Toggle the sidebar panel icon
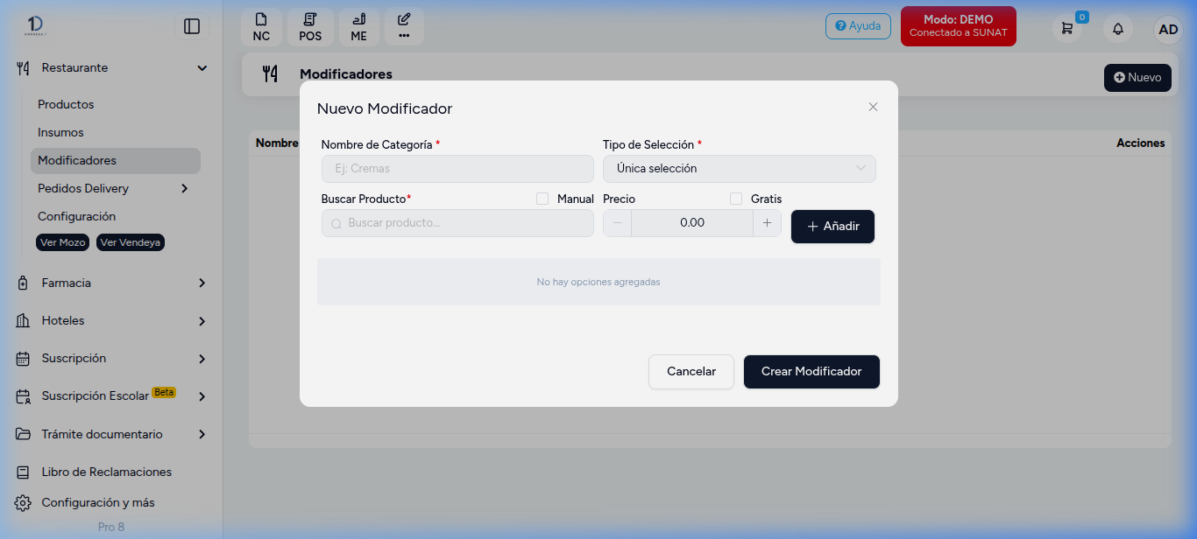Viewport: 1197px width, 539px height. [x=192, y=26]
